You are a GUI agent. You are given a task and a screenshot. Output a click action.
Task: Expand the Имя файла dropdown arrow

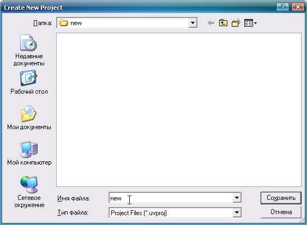tap(237, 198)
